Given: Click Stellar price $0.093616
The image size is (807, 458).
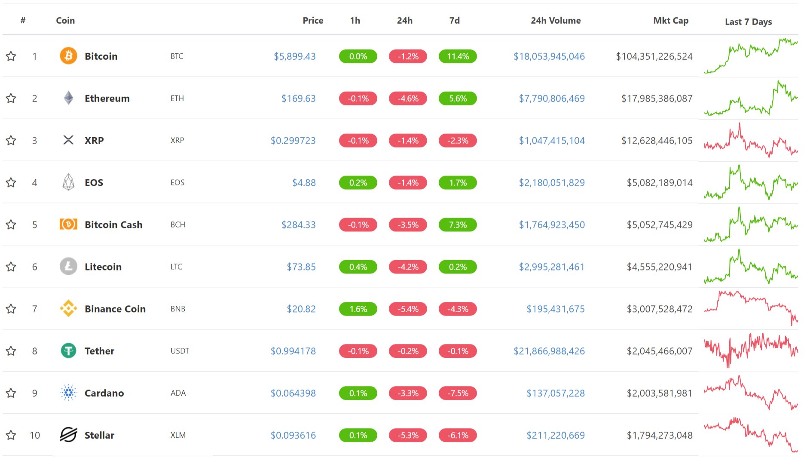Looking at the screenshot, I should [x=293, y=436].
